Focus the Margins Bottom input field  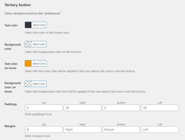tap(121, 129)
